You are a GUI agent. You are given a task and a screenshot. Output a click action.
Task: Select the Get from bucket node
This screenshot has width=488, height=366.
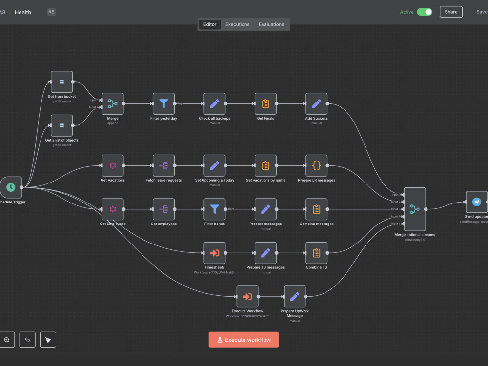pos(61,82)
